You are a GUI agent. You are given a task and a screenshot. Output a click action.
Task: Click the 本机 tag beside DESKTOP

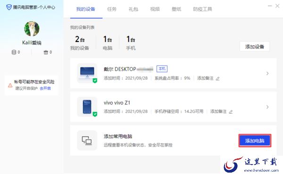click(162, 69)
